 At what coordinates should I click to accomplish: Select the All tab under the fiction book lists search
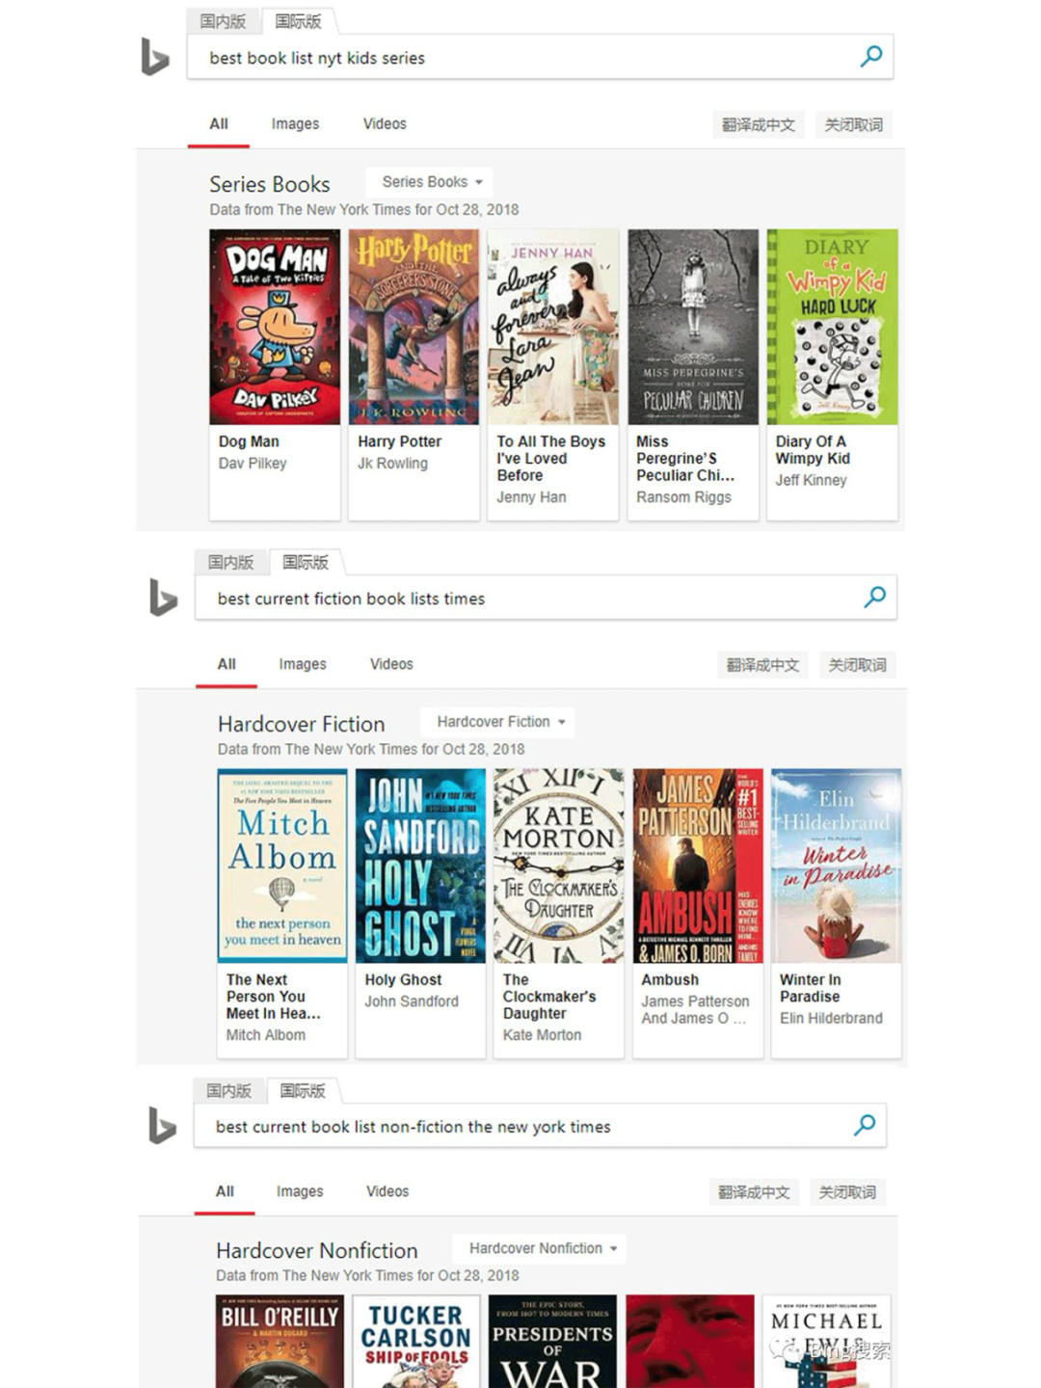click(227, 664)
